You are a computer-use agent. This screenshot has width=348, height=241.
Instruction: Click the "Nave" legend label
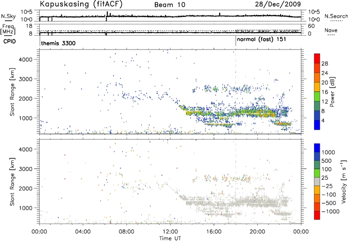coord(331,30)
